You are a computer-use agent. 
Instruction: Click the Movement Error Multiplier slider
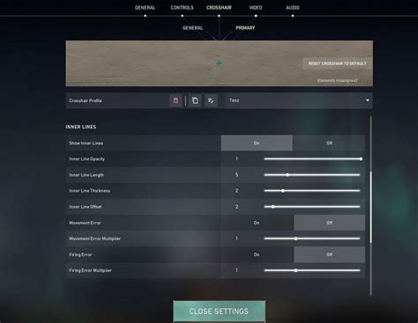click(312, 239)
